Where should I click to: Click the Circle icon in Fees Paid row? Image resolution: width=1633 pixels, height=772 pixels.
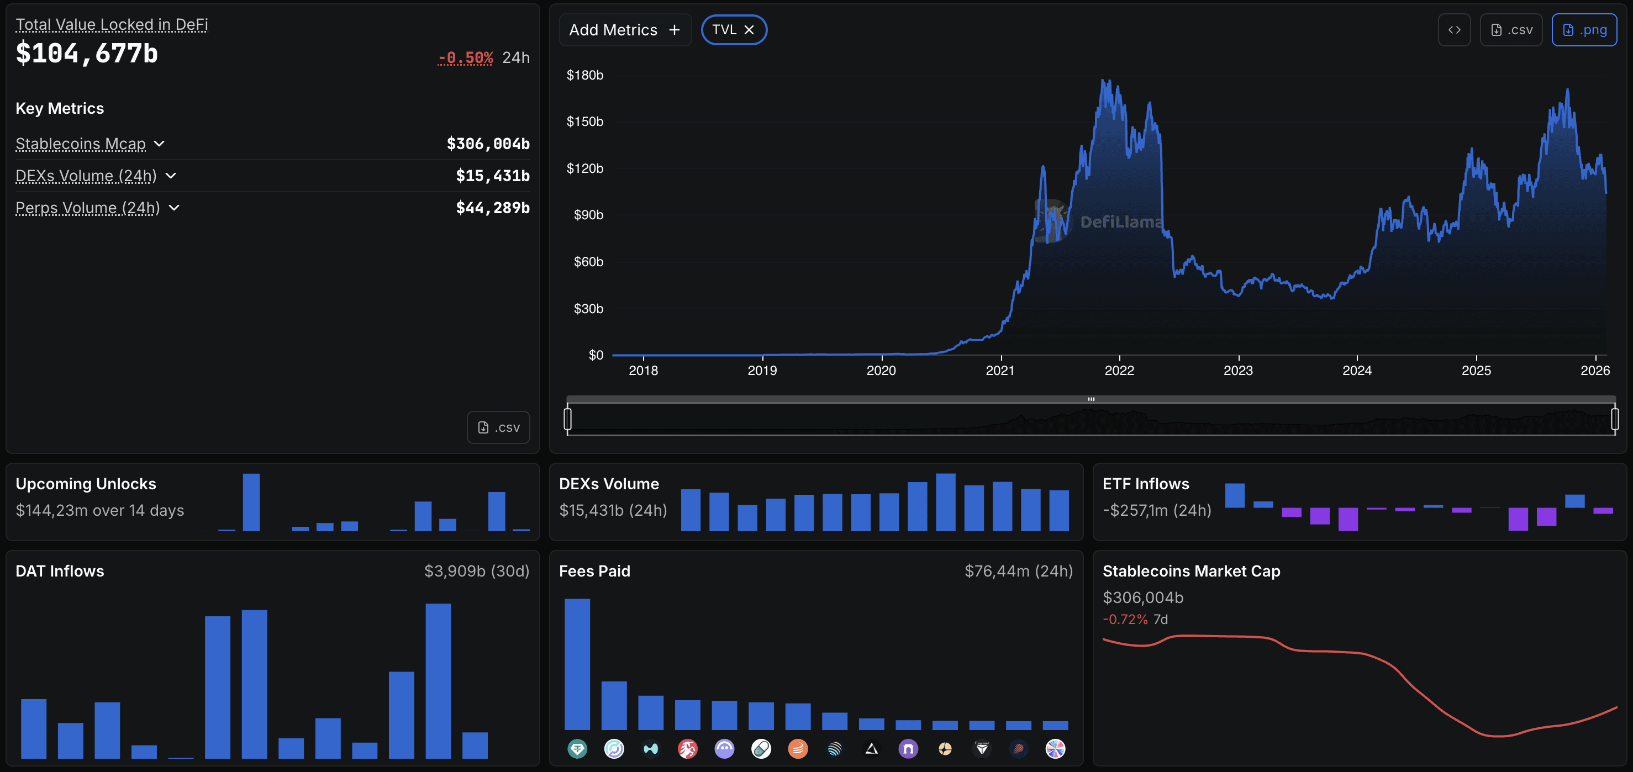[614, 749]
